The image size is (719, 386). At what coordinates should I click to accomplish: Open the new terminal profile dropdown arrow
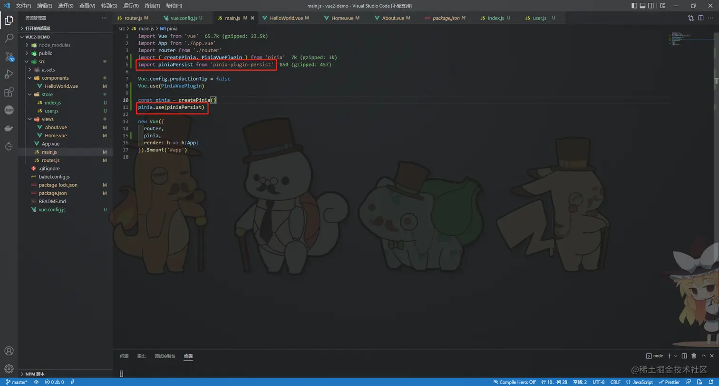676,356
